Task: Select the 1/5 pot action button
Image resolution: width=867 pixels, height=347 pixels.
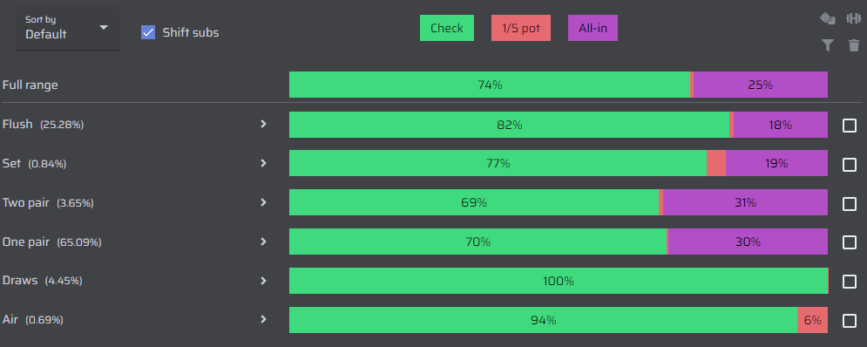Action: [x=521, y=28]
